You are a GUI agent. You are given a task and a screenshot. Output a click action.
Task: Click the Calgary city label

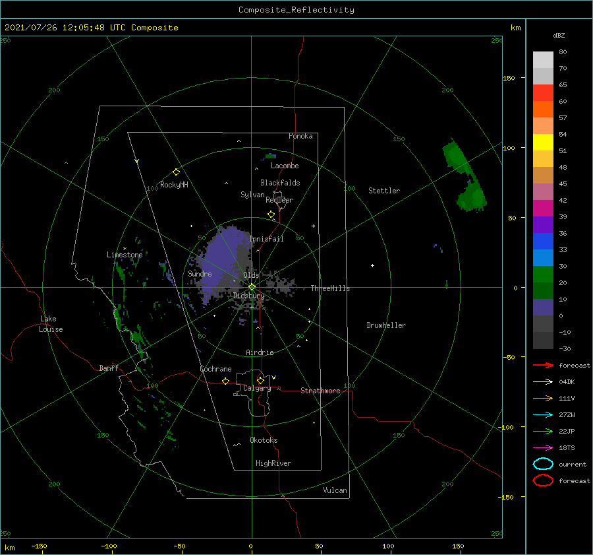click(x=257, y=388)
